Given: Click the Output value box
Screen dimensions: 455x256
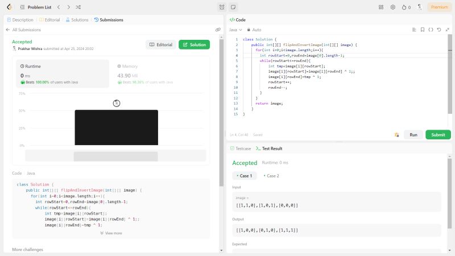Looking at the screenshot, I should click(x=337, y=230).
